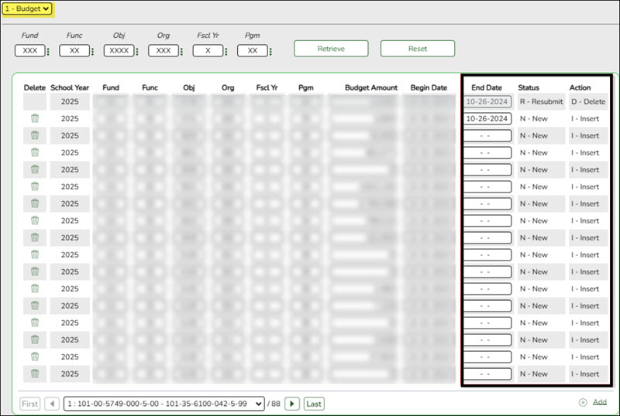The height and width of the screenshot is (416, 620).
Task: Jump to the First page
Action: [29, 404]
